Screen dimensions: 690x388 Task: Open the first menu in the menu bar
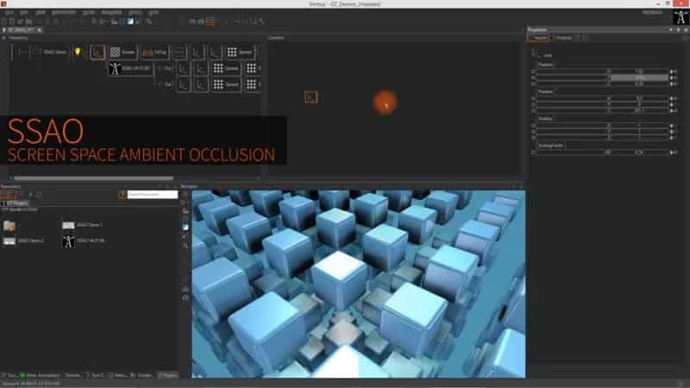coord(9,13)
